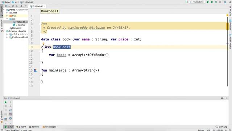This screenshot has width=232, height=131.
Task: Open Run panel gear settings
Action: click(x=222, y=98)
